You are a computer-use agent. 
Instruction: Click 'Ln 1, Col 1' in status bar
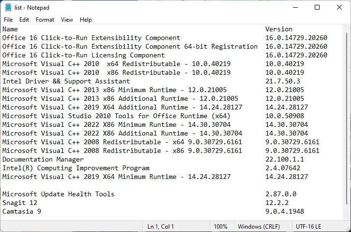coord(161,227)
